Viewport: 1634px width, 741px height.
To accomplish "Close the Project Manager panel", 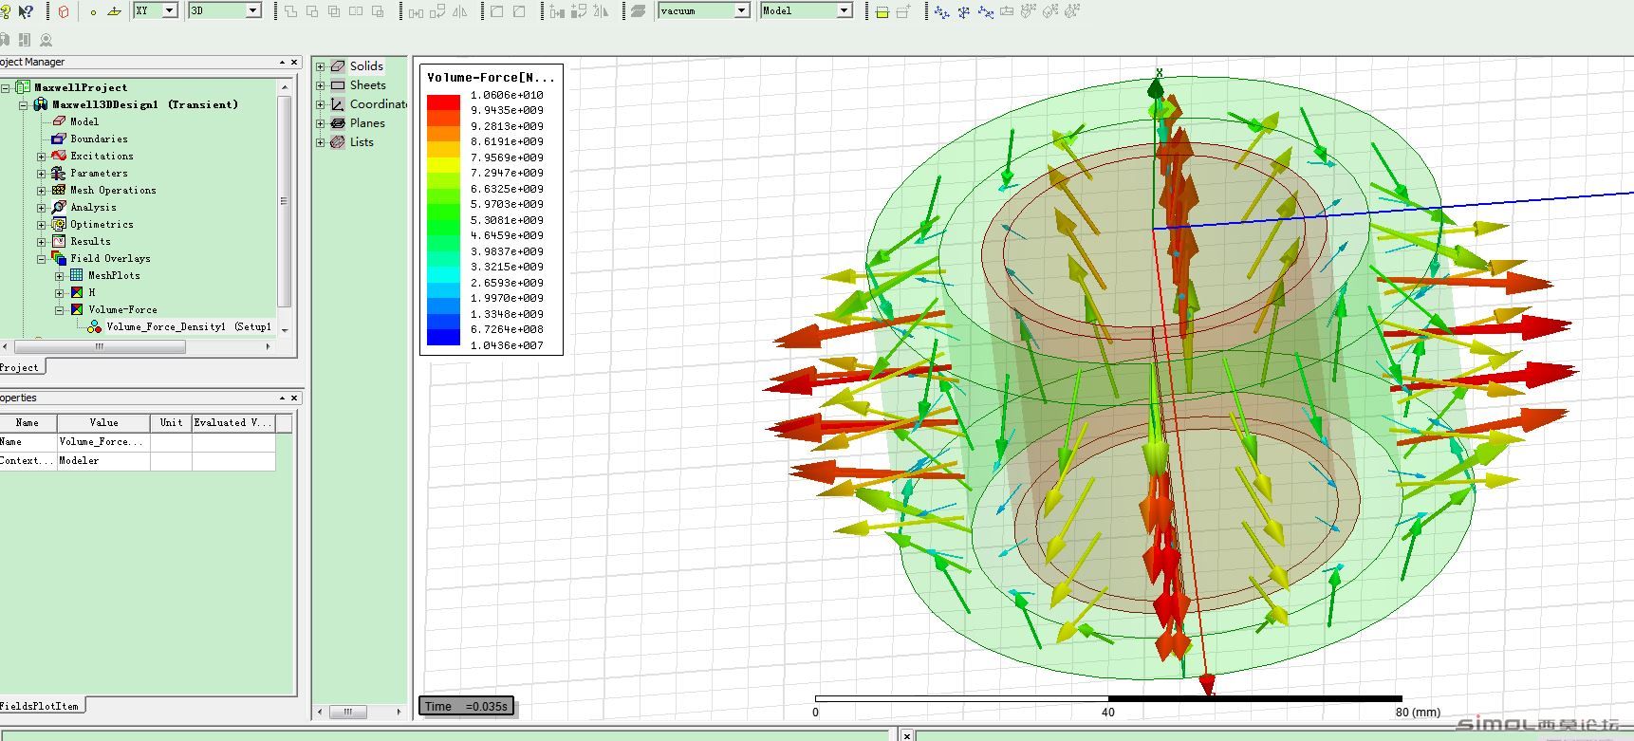I will click(x=294, y=62).
